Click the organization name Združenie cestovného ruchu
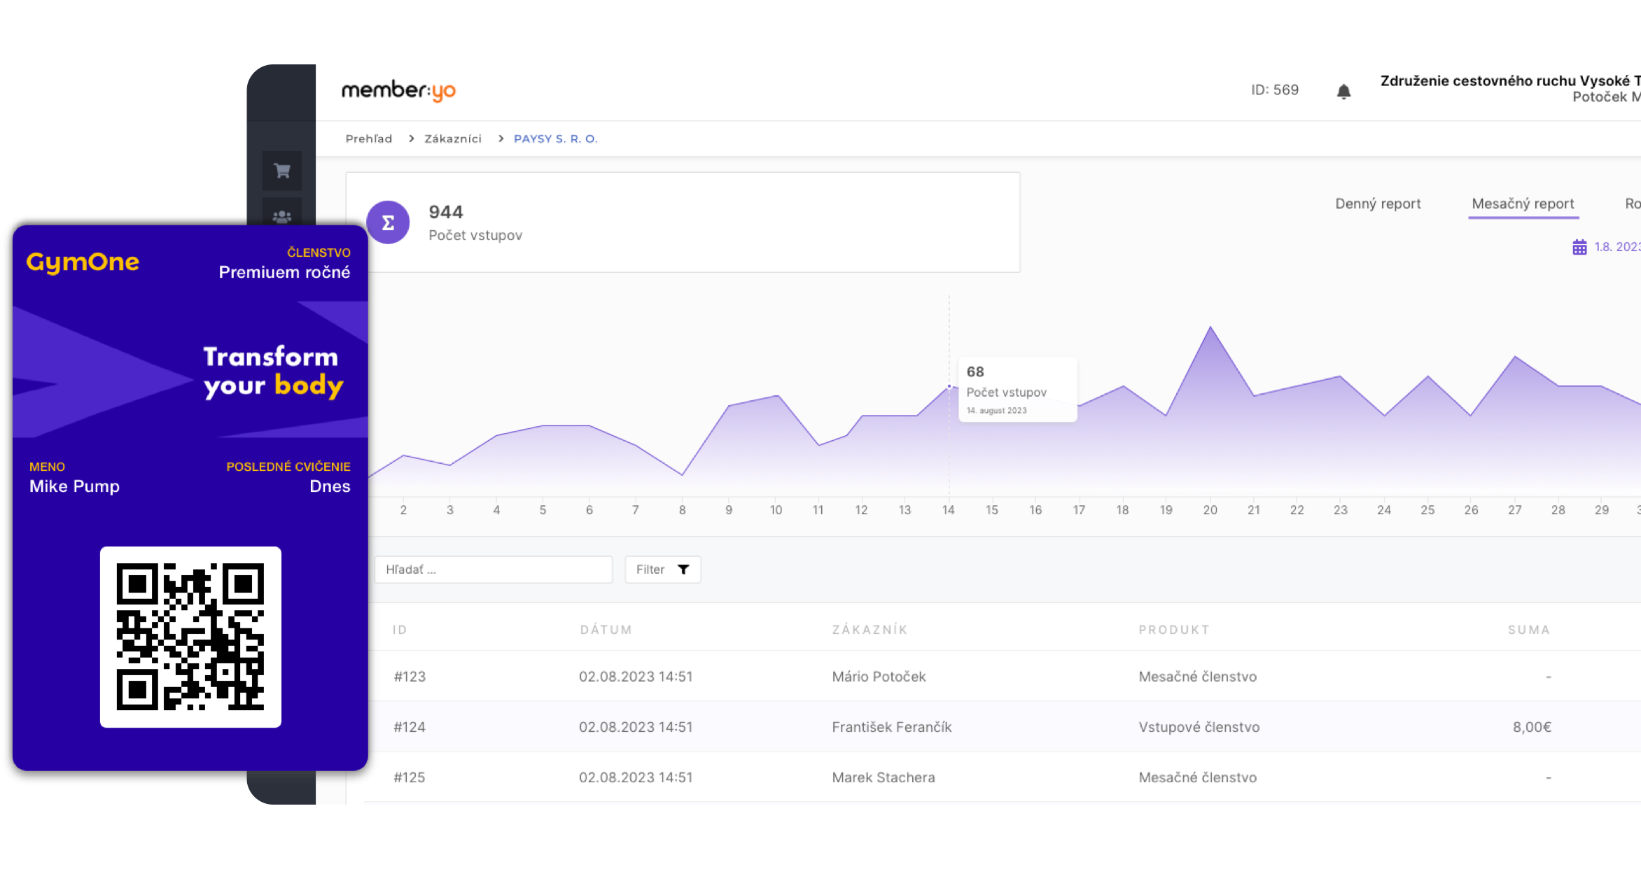 point(1511,81)
